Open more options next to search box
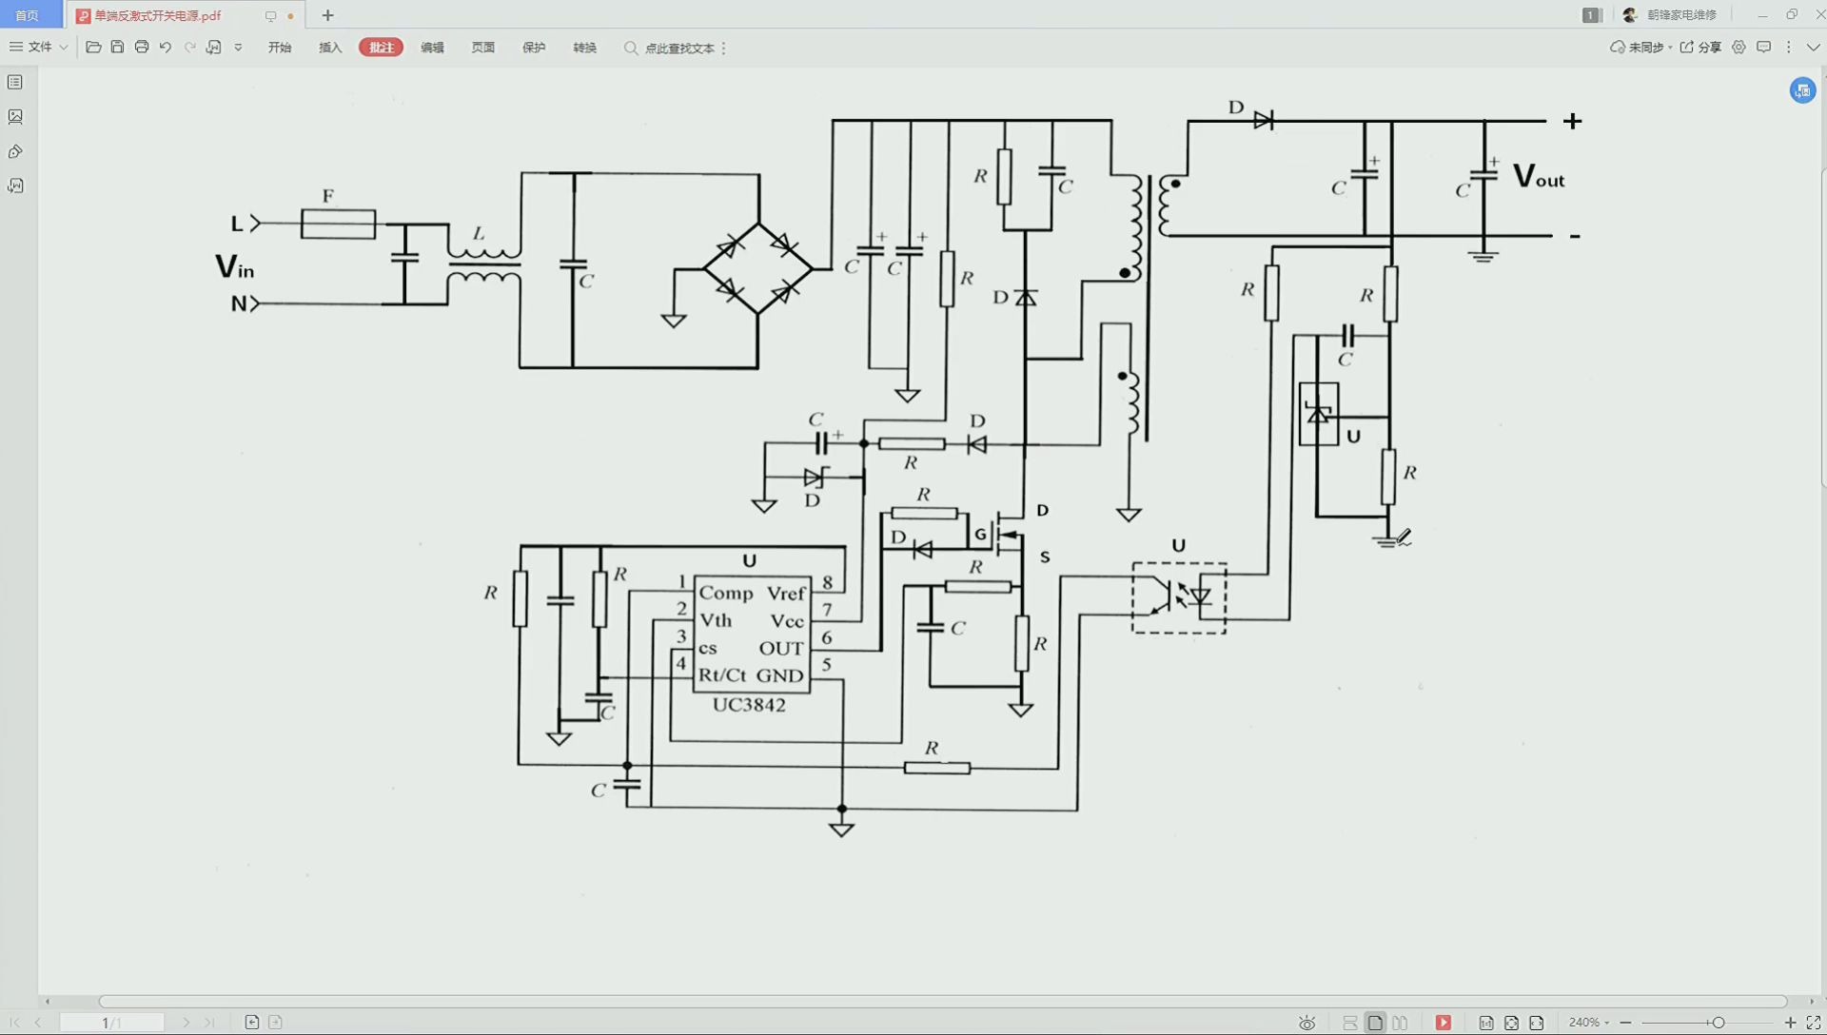The height and width of the screenshot is (1035, 1827). click(724, 49)
